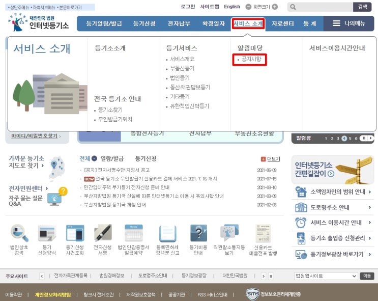Click the 이동 button
378x301 pixels.
tap(367, 276)
